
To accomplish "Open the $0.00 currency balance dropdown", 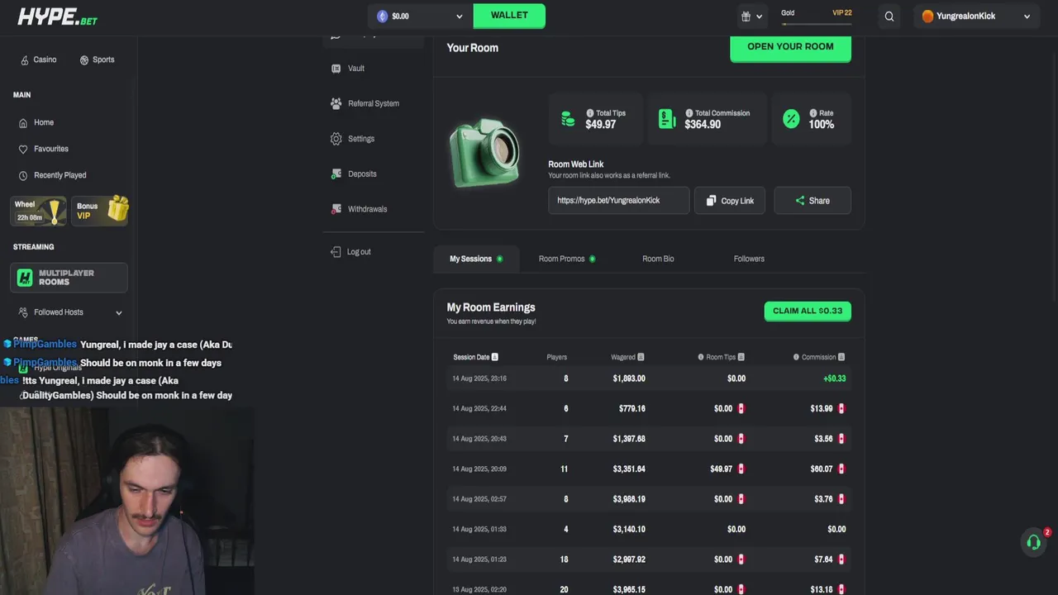I will [x=420, y=16].
